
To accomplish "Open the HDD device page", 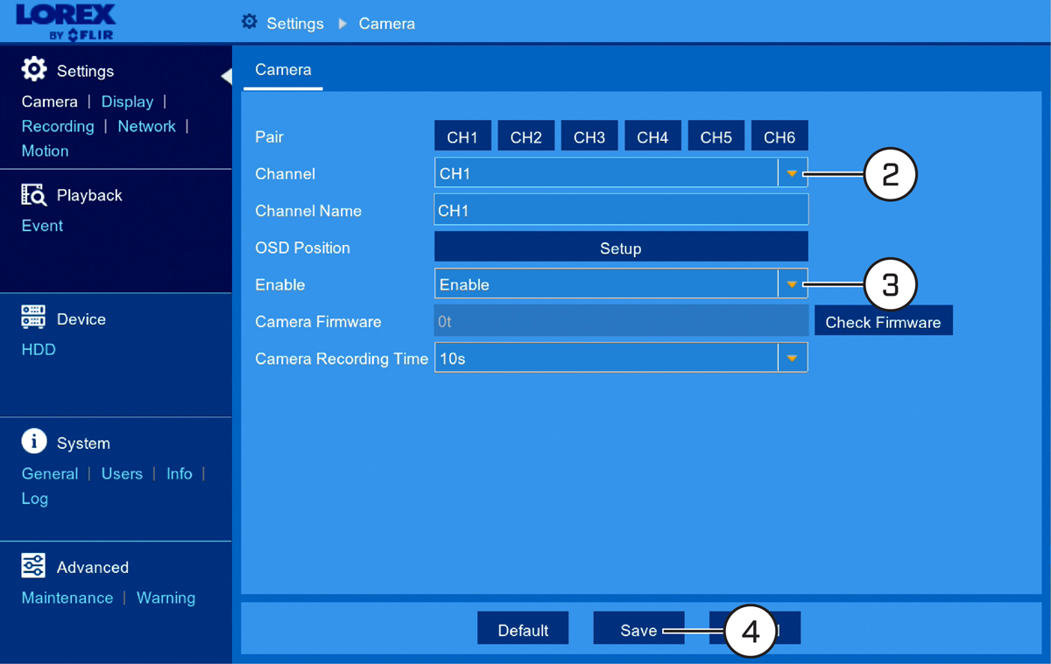I will [39, 350].
